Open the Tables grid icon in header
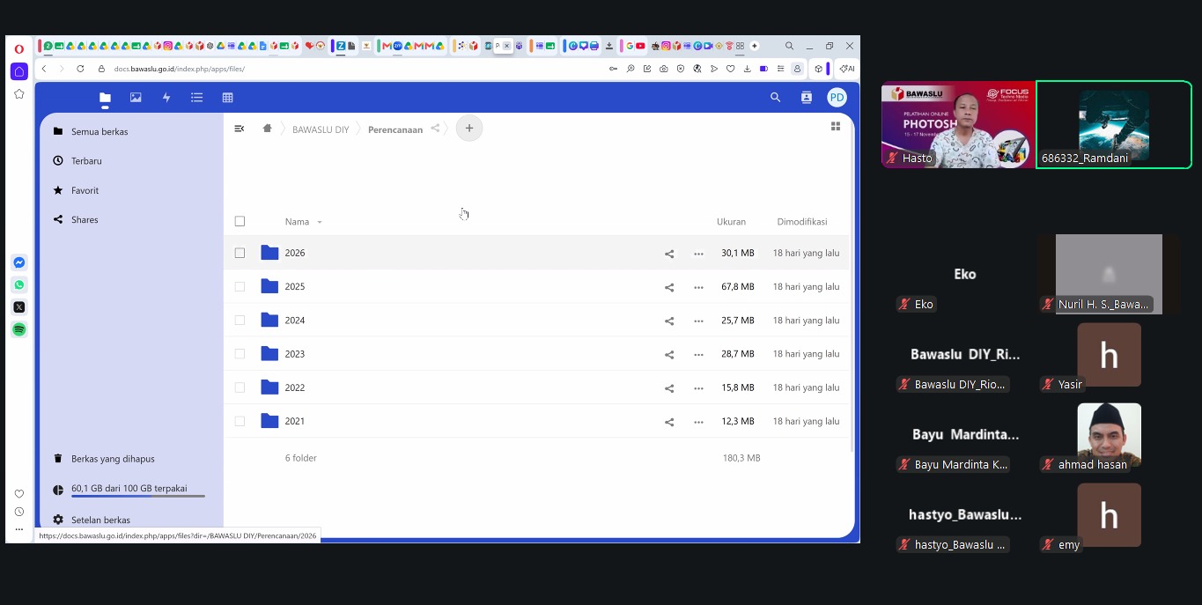The height and width of the screenshot is (605, 1202). (x=227, y=98)
